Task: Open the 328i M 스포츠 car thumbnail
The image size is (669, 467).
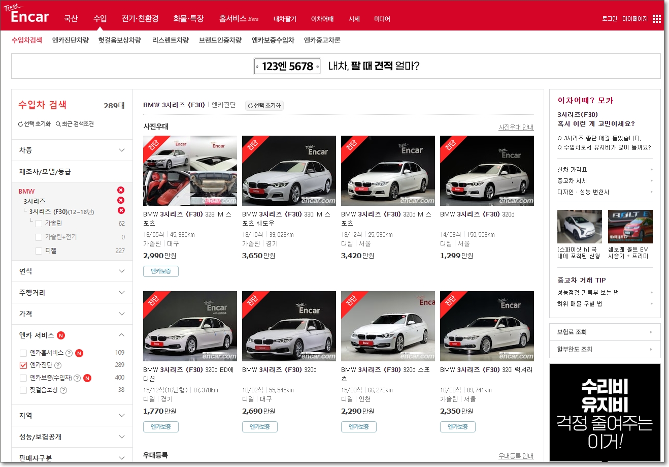Action: click(190, 171)
